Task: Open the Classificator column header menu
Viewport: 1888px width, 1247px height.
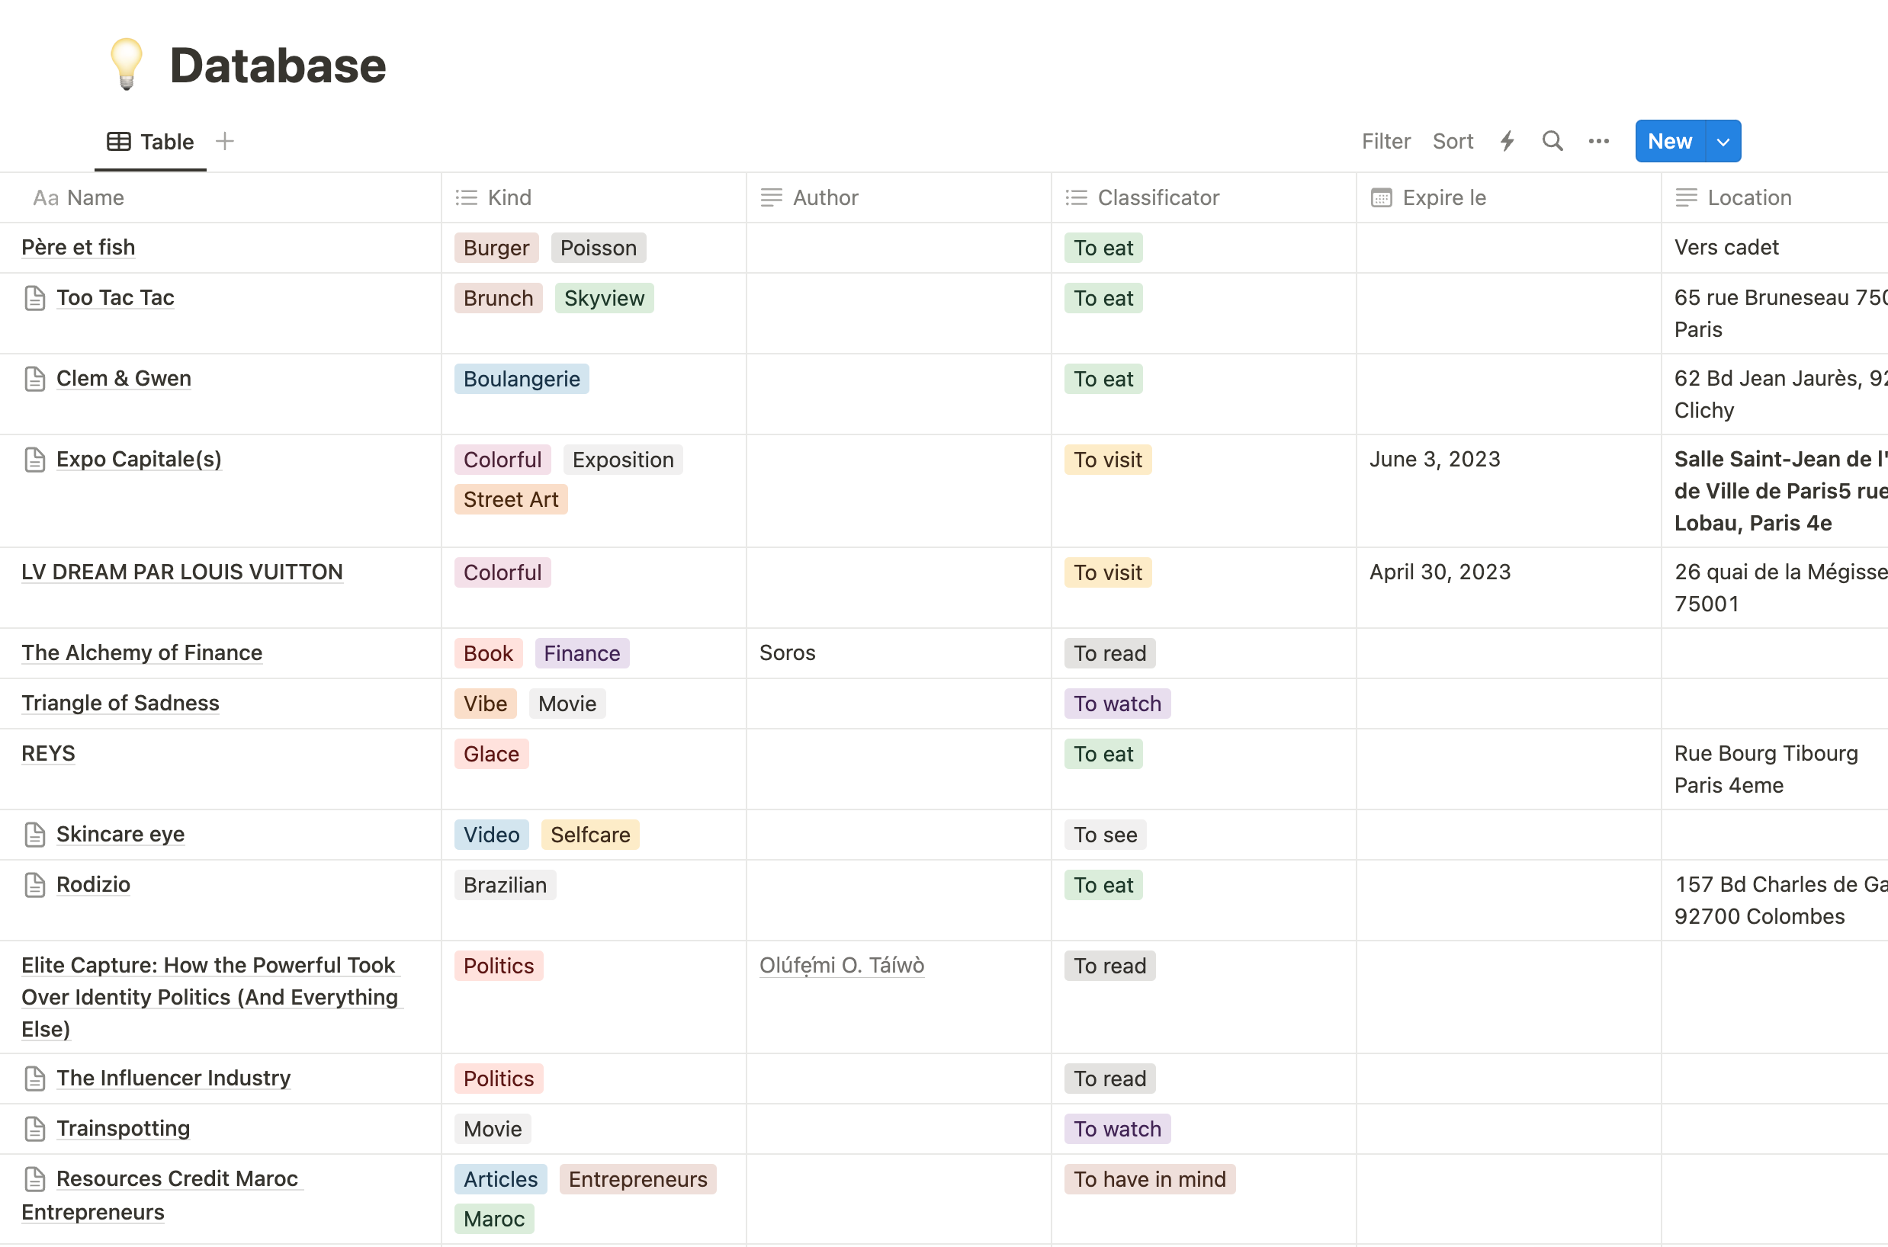Action: tap(1158, 197)
